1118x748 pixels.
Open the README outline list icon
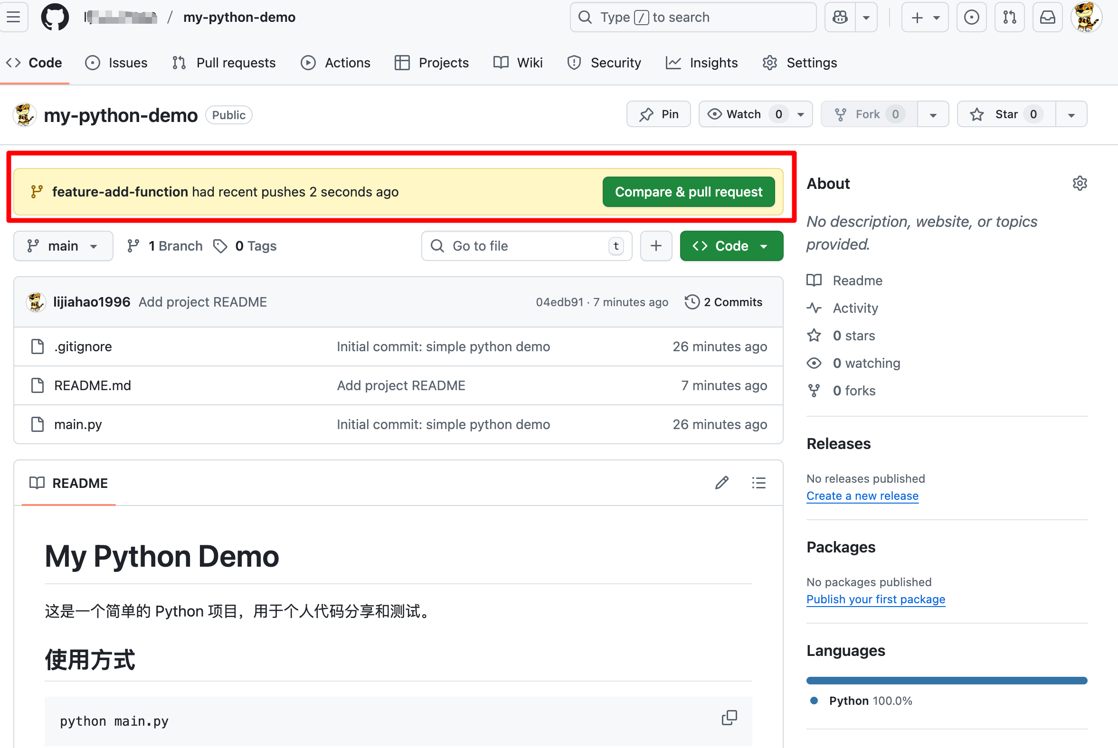point(758,483)
